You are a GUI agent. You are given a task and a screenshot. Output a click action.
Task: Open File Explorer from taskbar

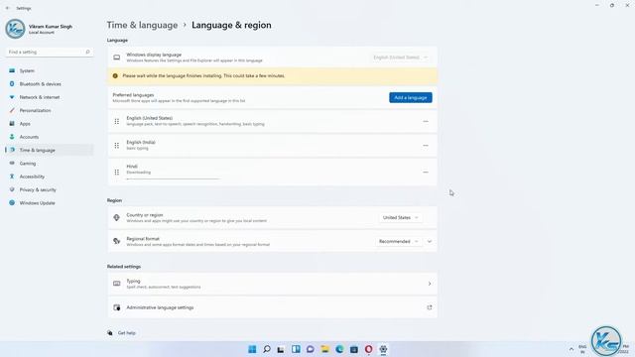click(x=324, y=349)
